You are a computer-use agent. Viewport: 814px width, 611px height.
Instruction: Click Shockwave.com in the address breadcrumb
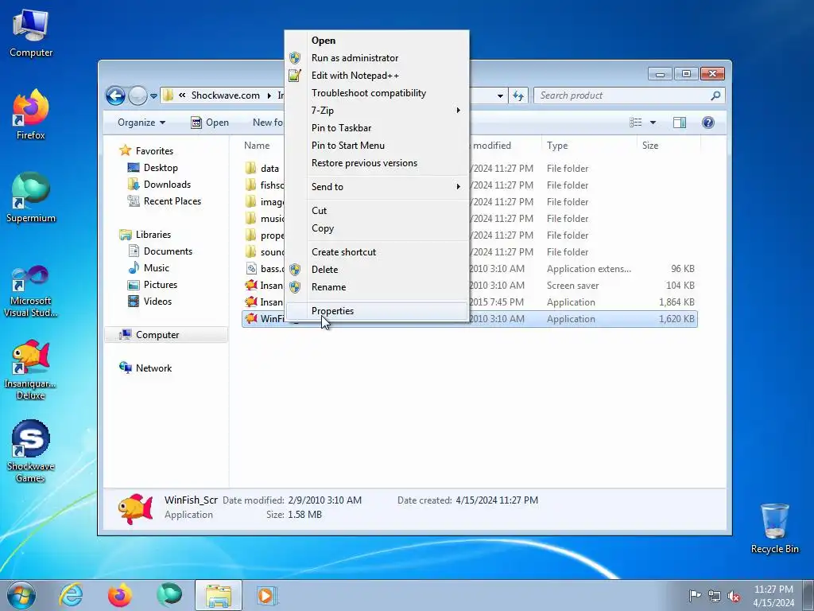[x=225, y=95]
